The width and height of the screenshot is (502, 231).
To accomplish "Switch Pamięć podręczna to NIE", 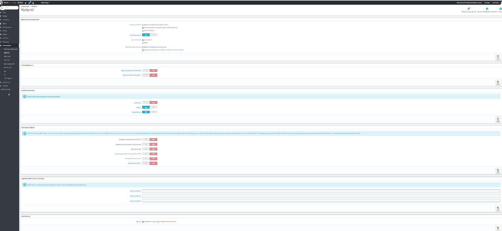I will (153, 35).
